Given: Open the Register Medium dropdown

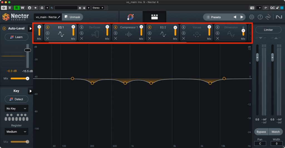Looking at the screenshot, I should (16, 132).
